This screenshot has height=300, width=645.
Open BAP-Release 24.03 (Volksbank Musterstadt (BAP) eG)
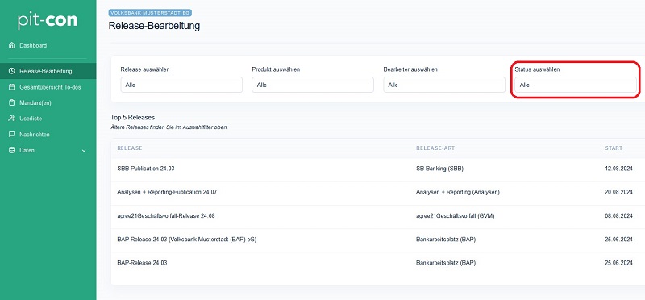pyautogui.click(x=187, y=240)
